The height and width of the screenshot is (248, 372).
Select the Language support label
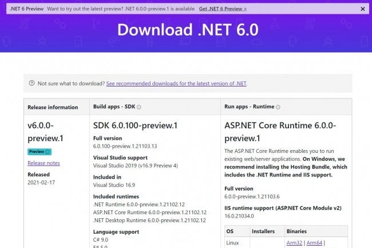coord(116,232)
